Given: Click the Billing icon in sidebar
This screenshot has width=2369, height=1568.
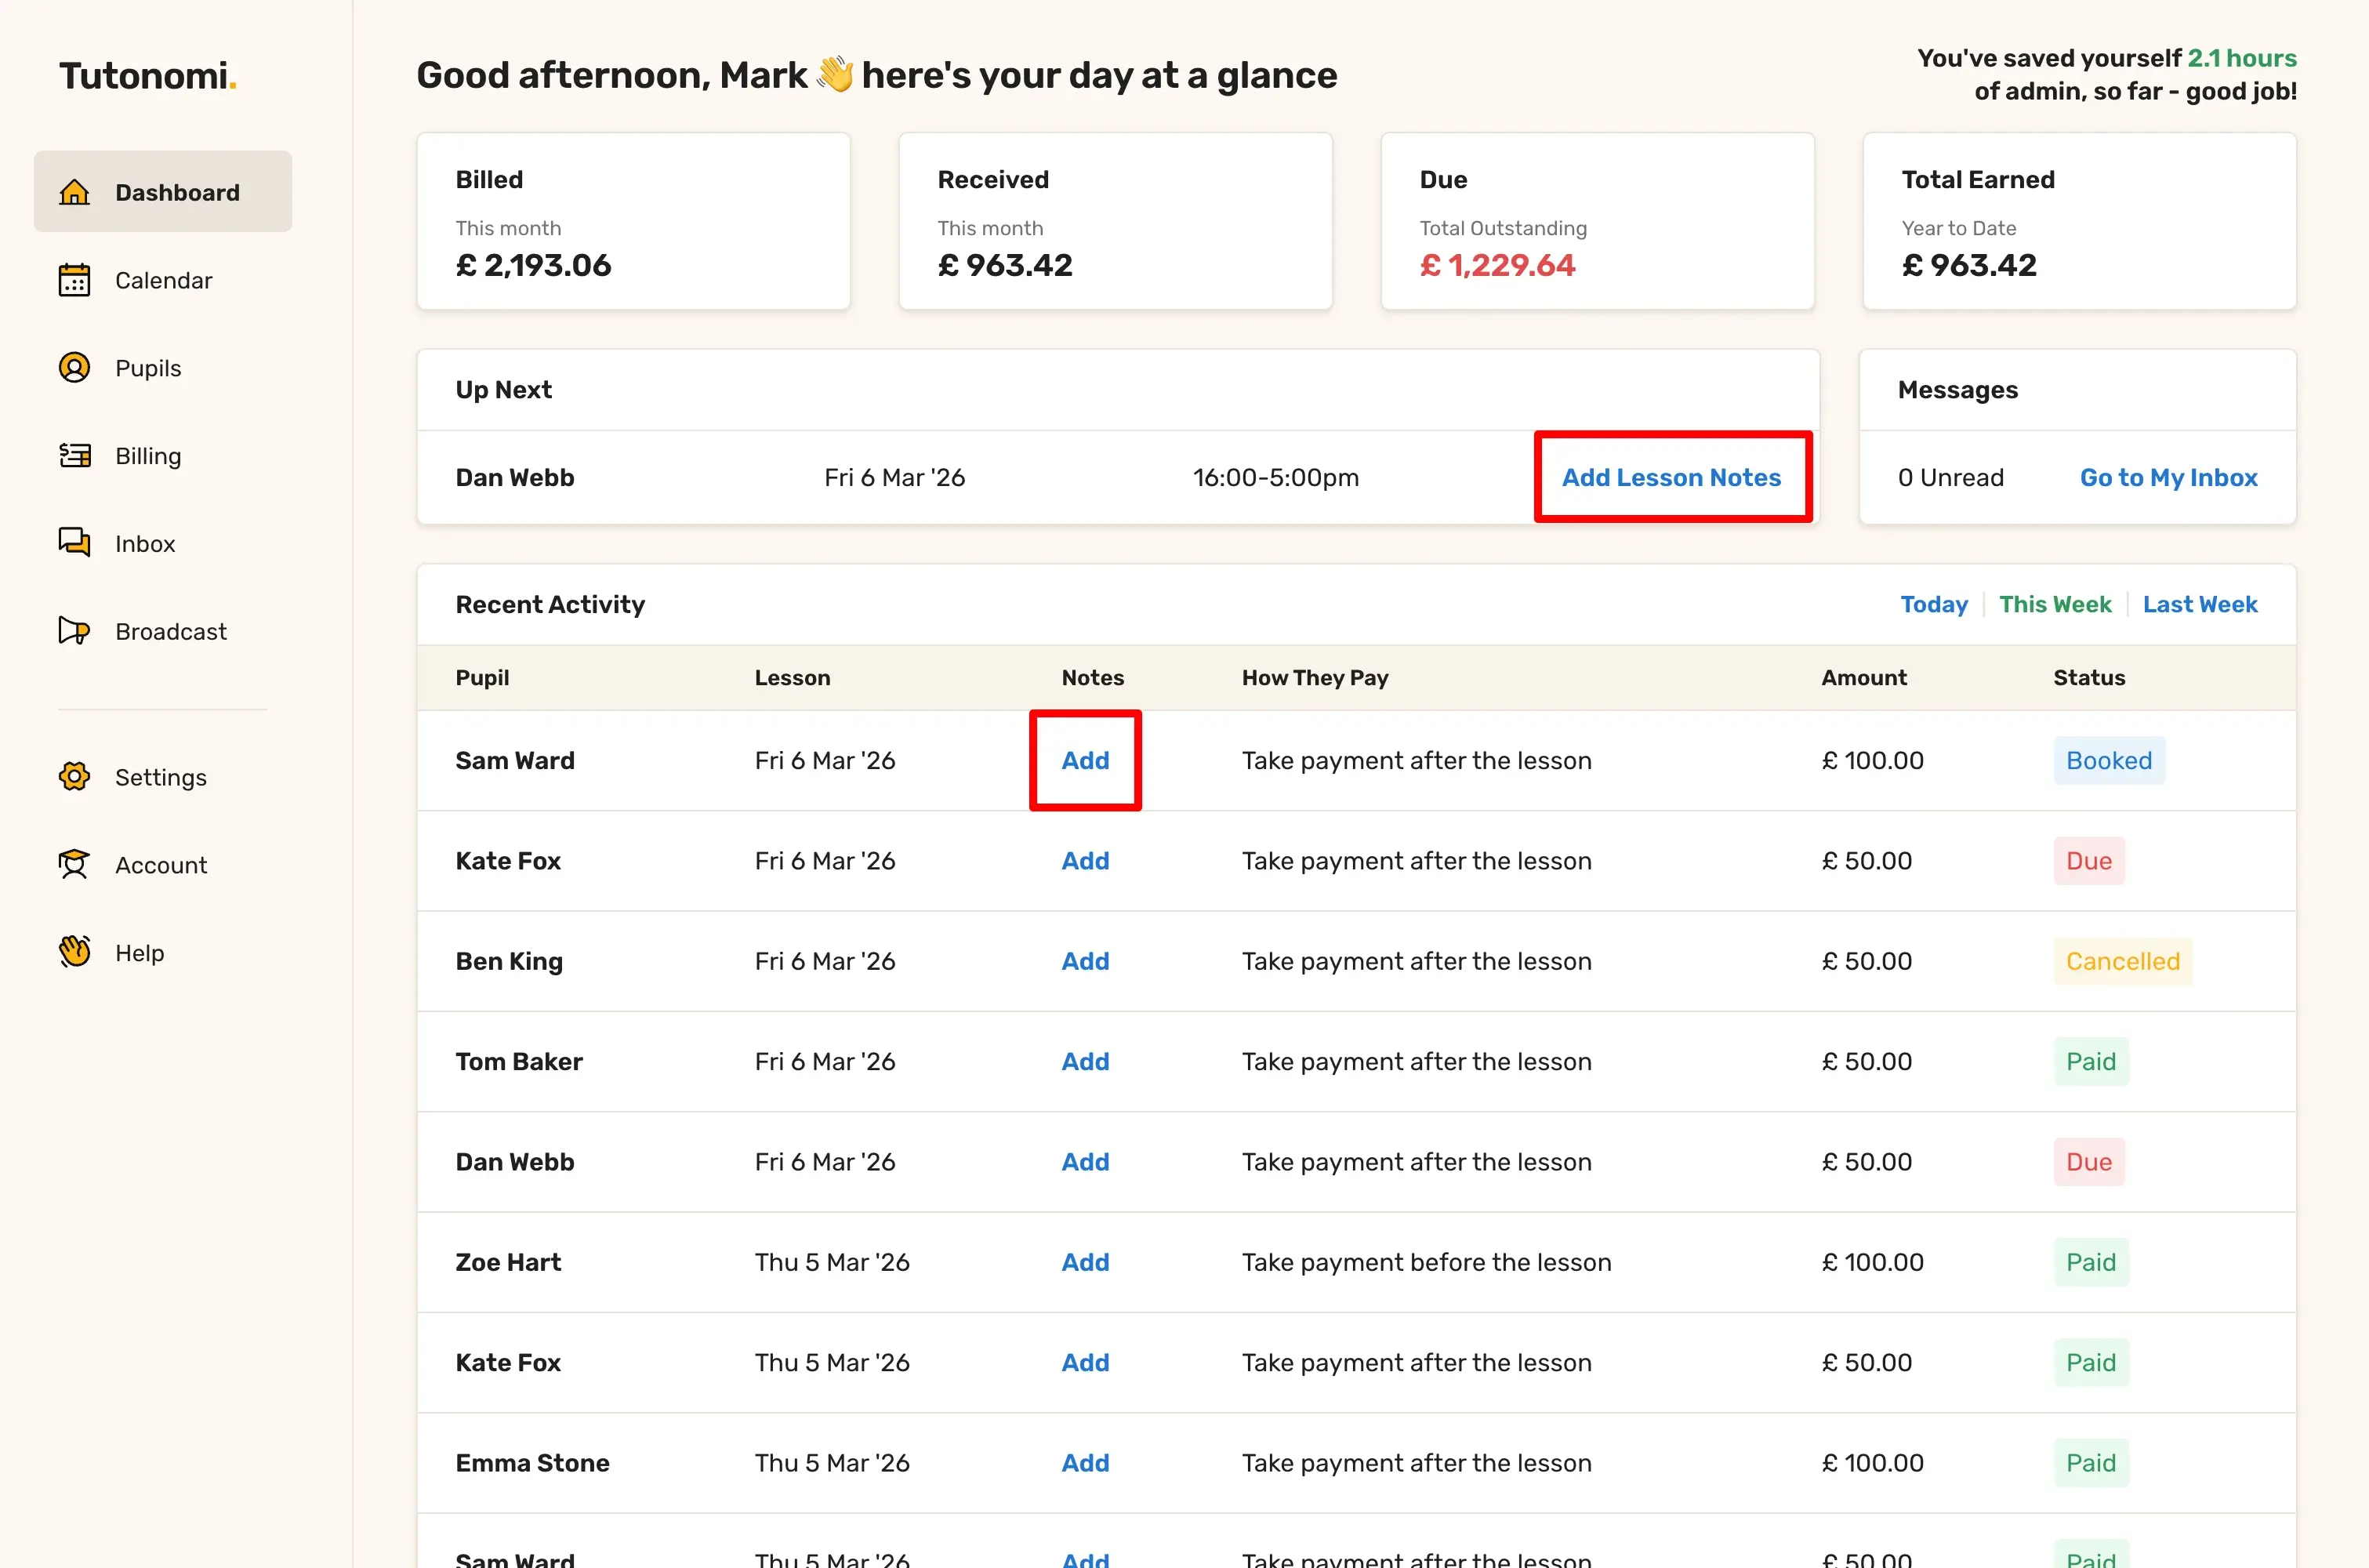Looking at the screenshot, I should [74, 456].
